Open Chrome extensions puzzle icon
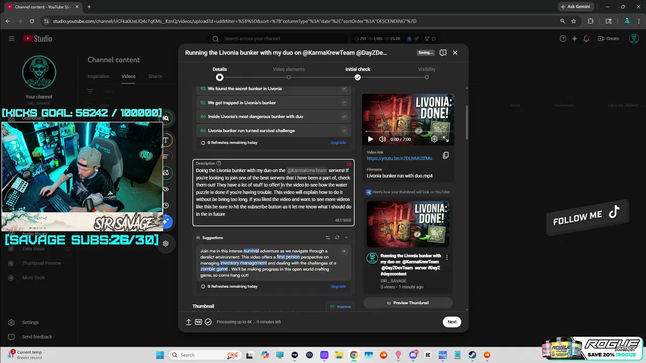Viewport: 646px width, 363px height. click(x=590, y=21)
